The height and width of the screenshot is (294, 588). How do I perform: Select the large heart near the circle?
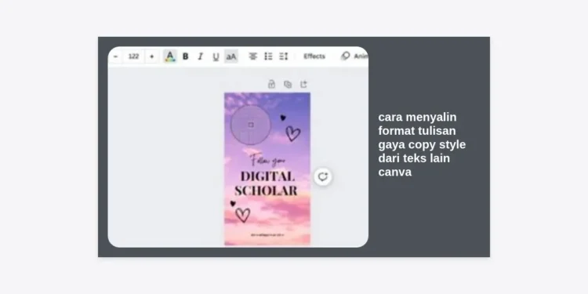[x=293, y=133]
